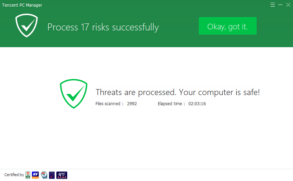Click the large green shield checkmark icon

(x=74, y=94)
